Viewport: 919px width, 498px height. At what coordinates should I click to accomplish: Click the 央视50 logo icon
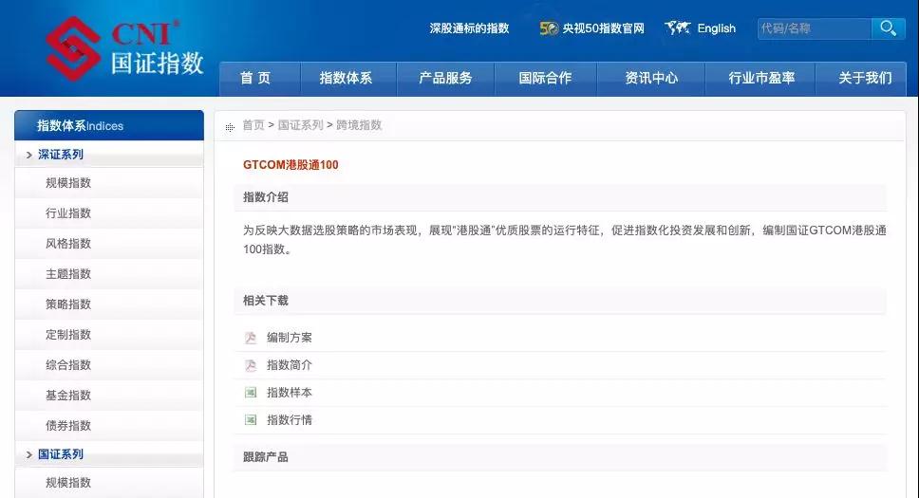click(x=549, y=28)
